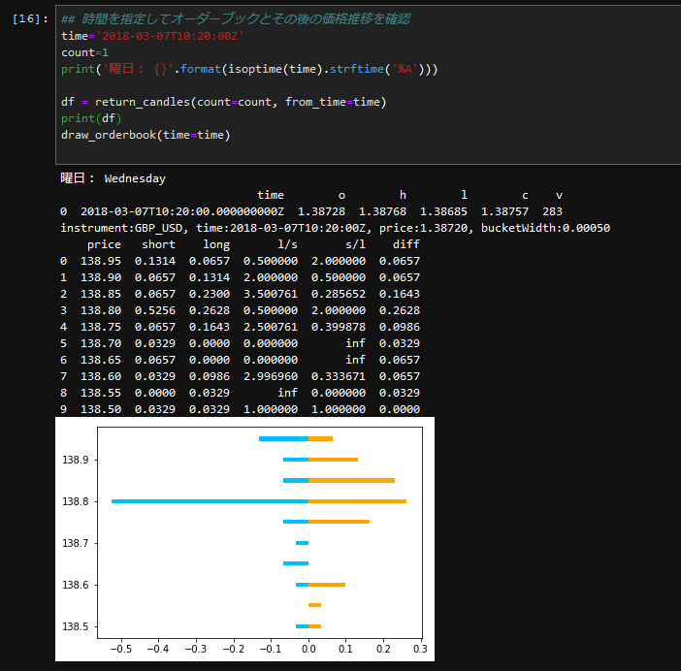Click the orange bar at the 138.9 level
Viewport: 681px width, 671px height.
[333, 460]
